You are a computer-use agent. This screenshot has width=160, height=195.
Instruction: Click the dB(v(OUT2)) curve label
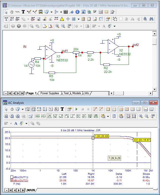click(21, 181)
